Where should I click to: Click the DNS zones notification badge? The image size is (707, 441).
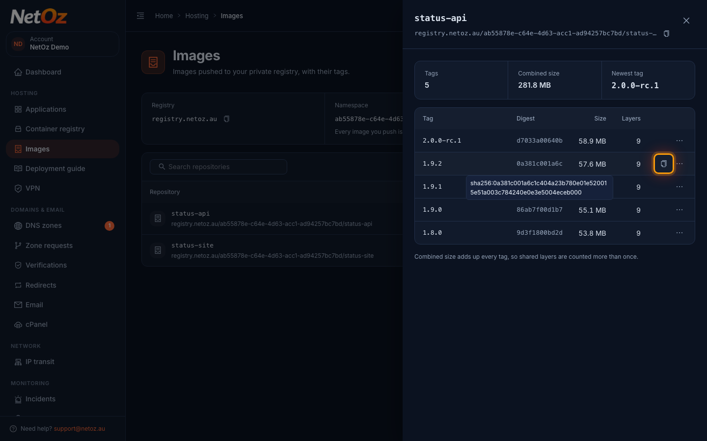pyautogui.click(x=109, y=226)
